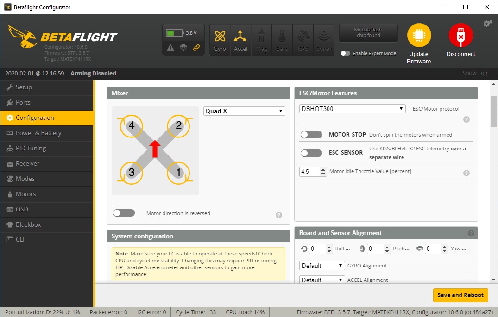Click the Accel sensor icon
Viewport: 498px width, 317px height.
240,40
